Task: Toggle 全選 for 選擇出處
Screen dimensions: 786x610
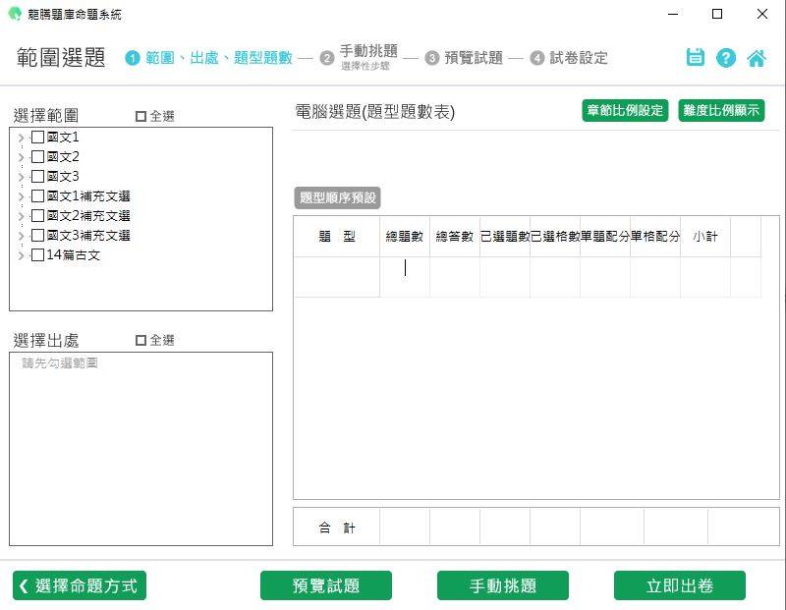Action: tap(140, 340)
